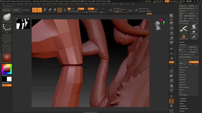
Task: Open the Transform menu
Action: point(115,4)
